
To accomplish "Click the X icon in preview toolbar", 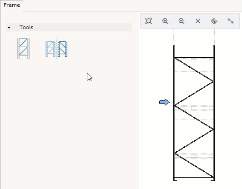I will 198,21.
